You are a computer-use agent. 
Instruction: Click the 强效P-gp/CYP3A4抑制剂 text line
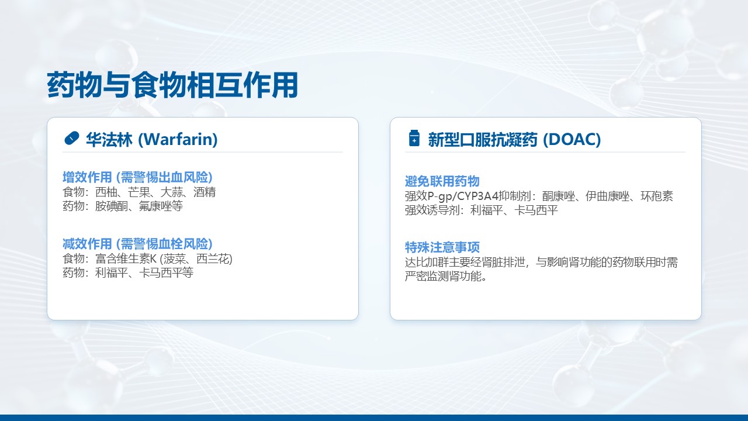pyautogui.click(x=539, y=196)
